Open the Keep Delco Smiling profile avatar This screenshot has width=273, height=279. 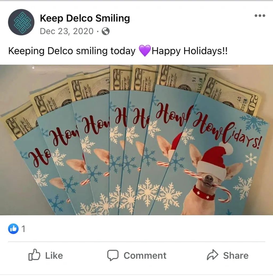pyautogui.click(x=21, y=22)
